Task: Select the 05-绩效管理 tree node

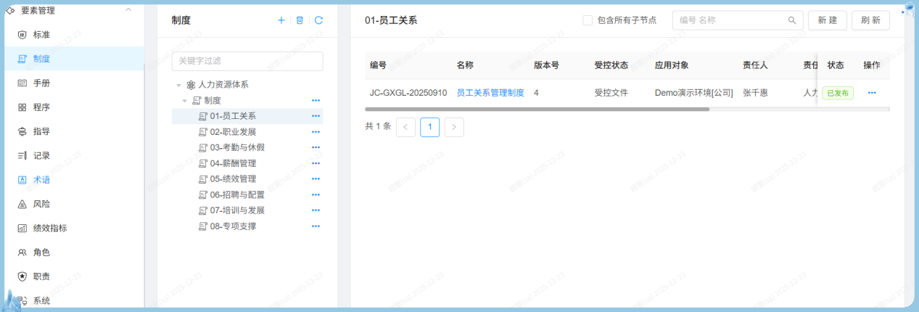Action: coord(233,179)
